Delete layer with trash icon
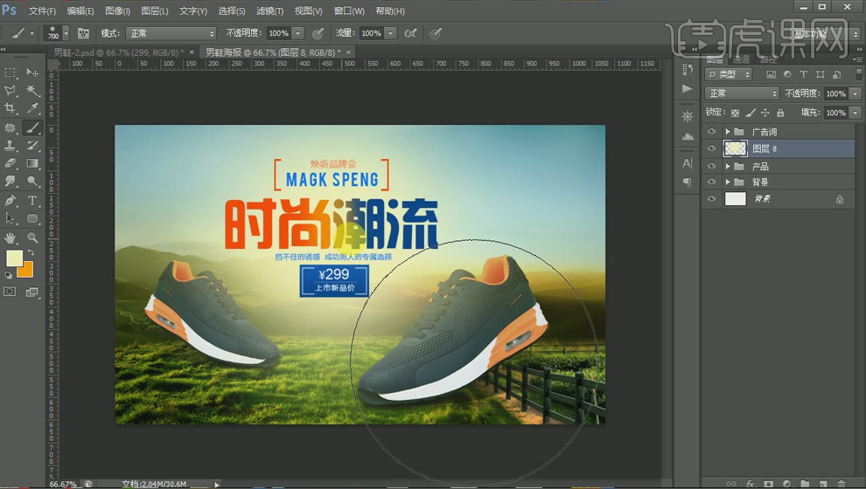 tap(842, 484)
